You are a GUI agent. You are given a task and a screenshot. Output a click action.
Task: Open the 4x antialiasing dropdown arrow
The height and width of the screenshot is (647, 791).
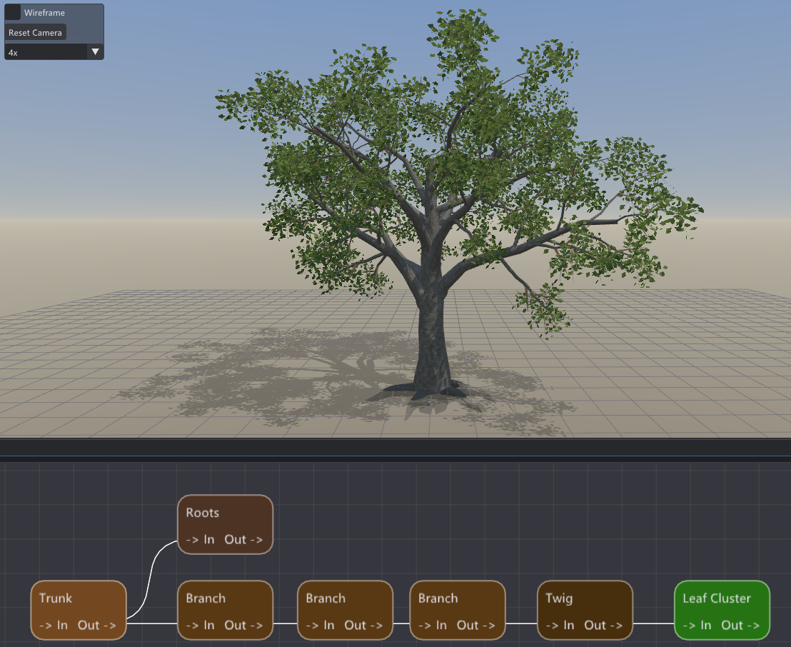(x=95, y=52)
